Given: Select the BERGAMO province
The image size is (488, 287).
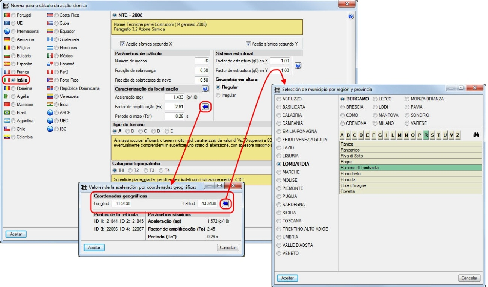Looking at the screenshot, I should point(343,99).
